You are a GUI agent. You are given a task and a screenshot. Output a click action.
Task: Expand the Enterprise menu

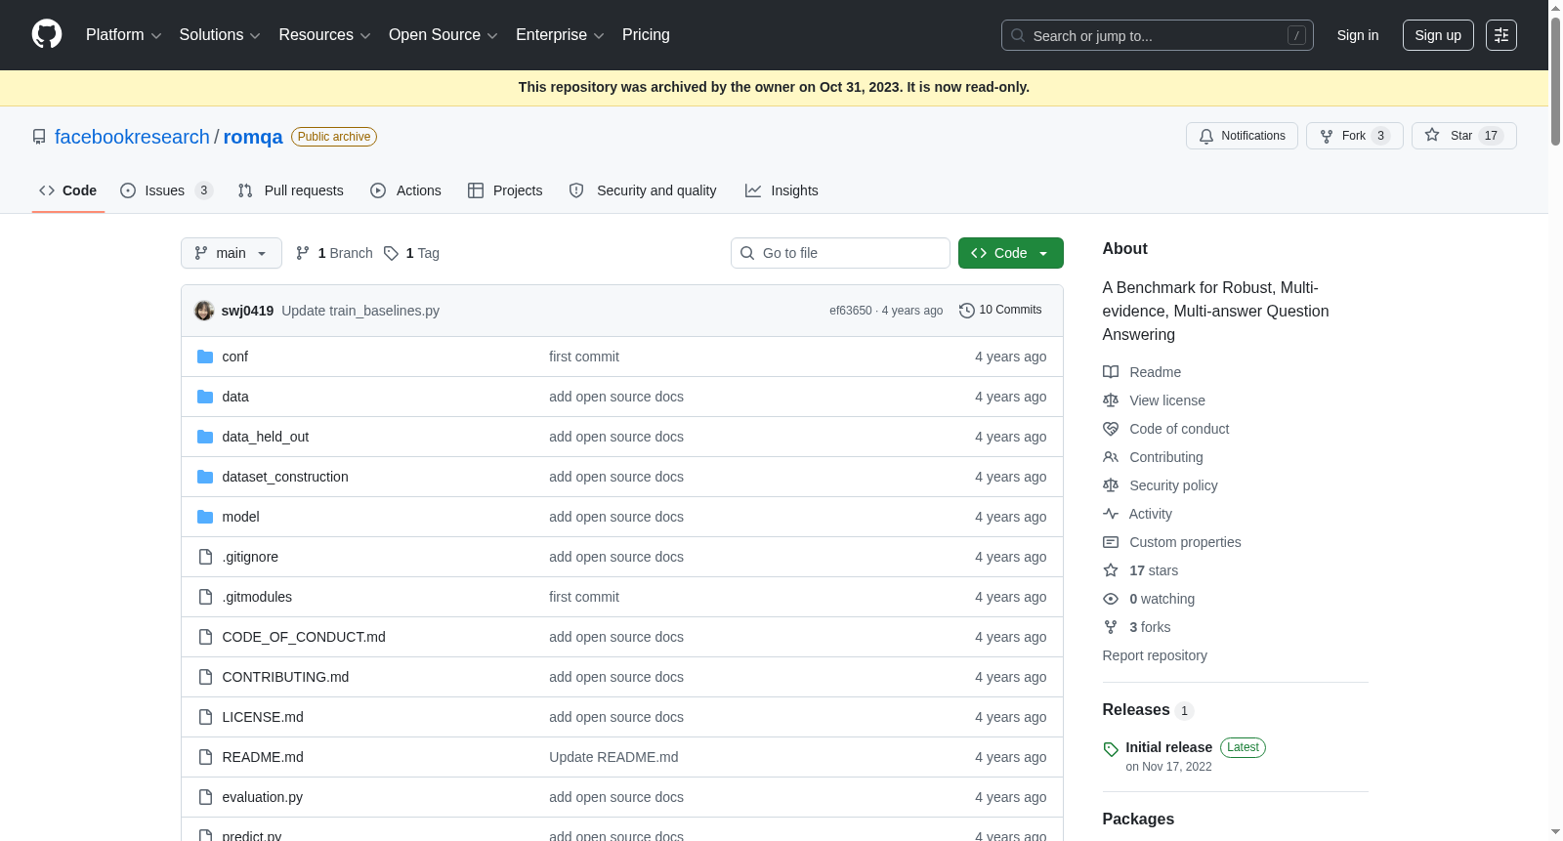pos(560,35)
